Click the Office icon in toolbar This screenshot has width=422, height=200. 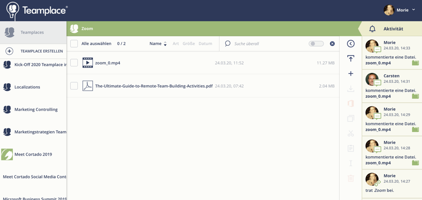point(351,103)
